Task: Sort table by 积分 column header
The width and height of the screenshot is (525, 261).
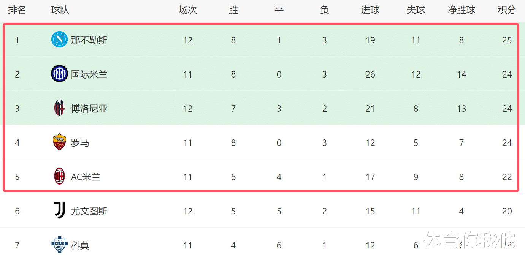Action: [507, 10]
